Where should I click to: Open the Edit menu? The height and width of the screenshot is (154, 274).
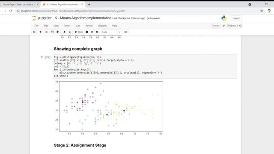pos(46,26)
